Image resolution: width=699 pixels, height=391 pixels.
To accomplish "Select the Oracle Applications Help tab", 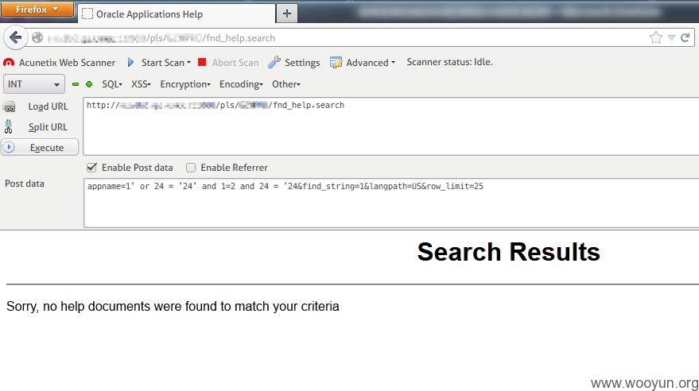I will (177, 14).
